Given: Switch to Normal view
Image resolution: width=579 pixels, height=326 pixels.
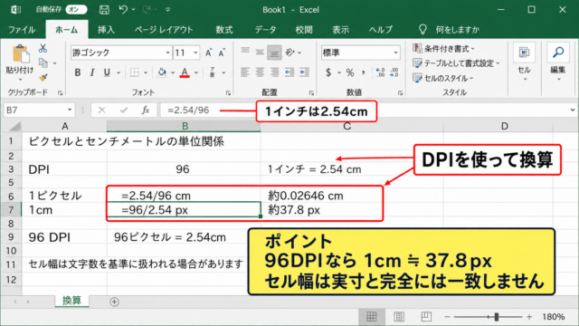Looking at the screenshot, I should pos(372,317).
